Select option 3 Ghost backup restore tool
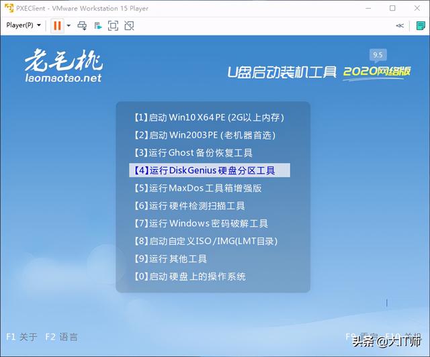This screenshot has height=357, width=430. click(x=209, y=152)
